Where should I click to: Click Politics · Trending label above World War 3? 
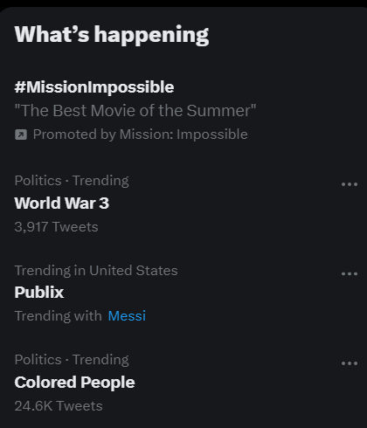pyautogui.click(x=72, y=181)
